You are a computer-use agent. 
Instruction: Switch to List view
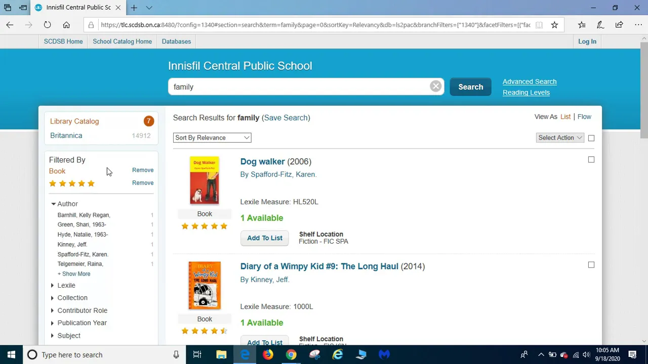point(565,117)
